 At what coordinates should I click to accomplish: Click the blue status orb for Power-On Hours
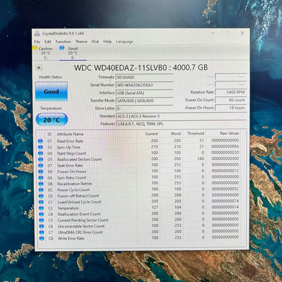(x=41, y=172)
